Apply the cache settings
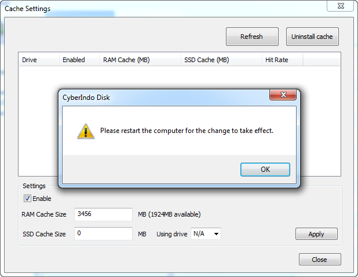This screenshot has width=358, height=277. click(316, 233)
